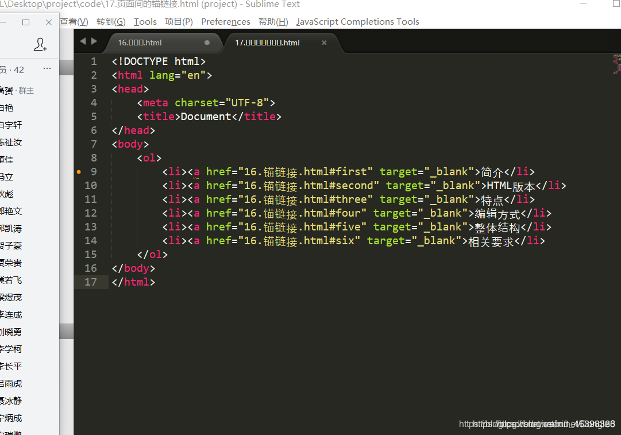The height and width of the screenshot is (435, 621).
Task: Click the lint warning dot on line 9
Action: point(79,172)
